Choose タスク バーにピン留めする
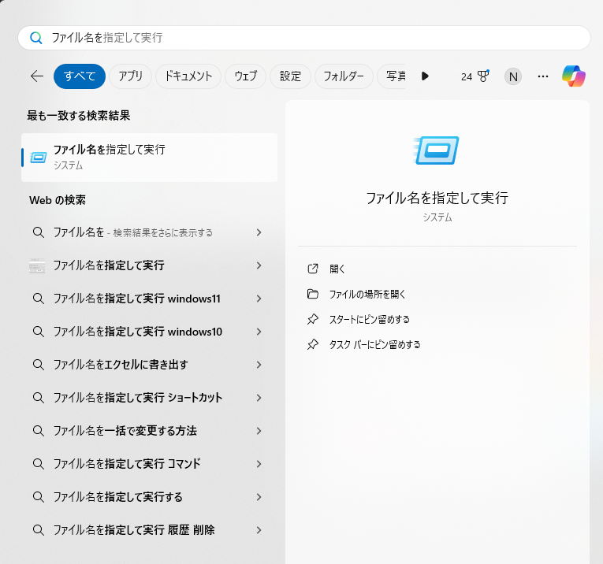Image resolution: width=603 pixels, height=564 pixels. (374, 344)
